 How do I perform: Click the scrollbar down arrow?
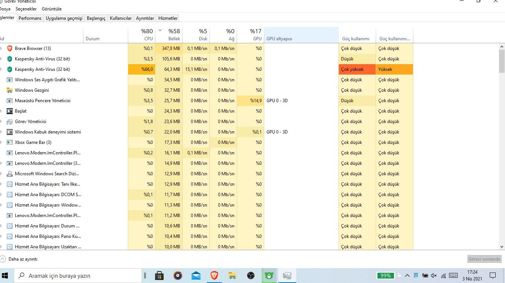(x=502, y=246)
